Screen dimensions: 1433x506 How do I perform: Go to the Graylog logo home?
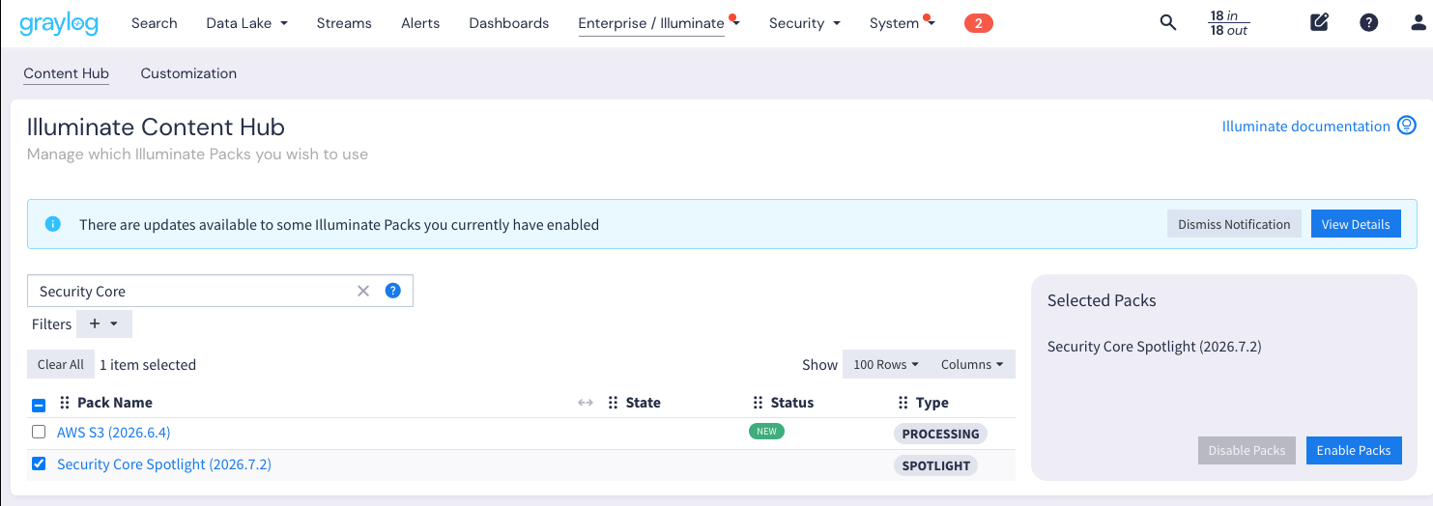click(59, 22)
